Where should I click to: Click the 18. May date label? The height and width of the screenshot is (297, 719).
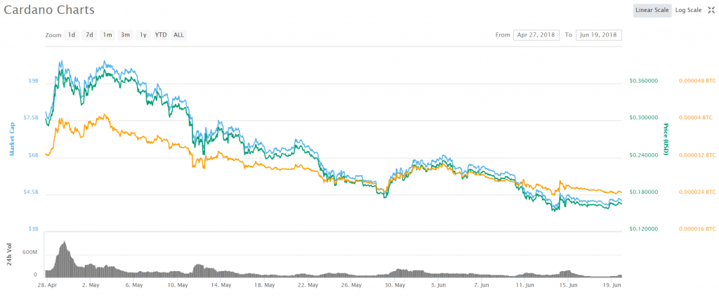pos(264,285)
